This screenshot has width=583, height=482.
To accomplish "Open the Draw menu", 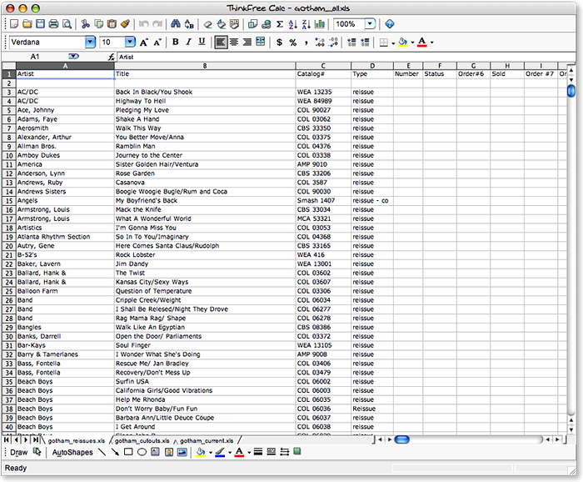I will pos(19,452).
